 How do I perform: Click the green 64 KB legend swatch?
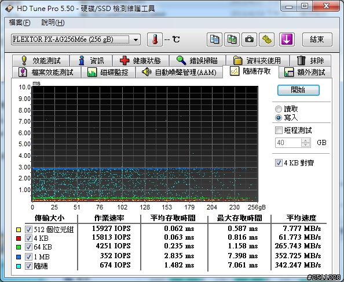[x=19, y=247]
